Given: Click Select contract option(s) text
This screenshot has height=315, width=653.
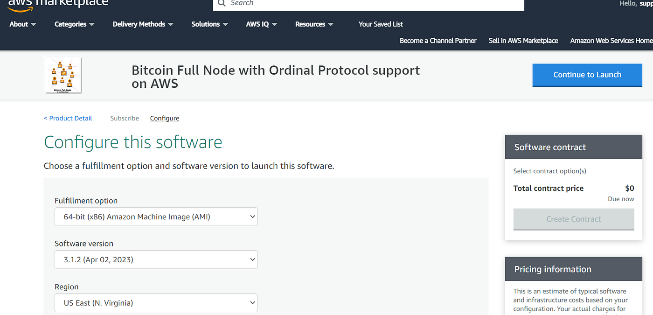Looking at the screenshot, I should click(549, 171).
